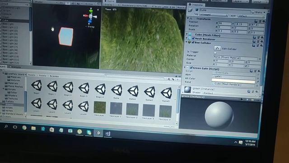Toggle the scene gizmo lock icon

[x=98, y=10]
